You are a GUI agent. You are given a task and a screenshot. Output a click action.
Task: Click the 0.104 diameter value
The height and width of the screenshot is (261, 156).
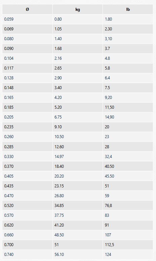pyautogui.click(x=9, y=58)
